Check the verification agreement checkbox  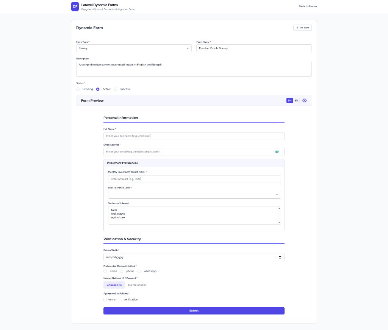(x=120, y=300)
